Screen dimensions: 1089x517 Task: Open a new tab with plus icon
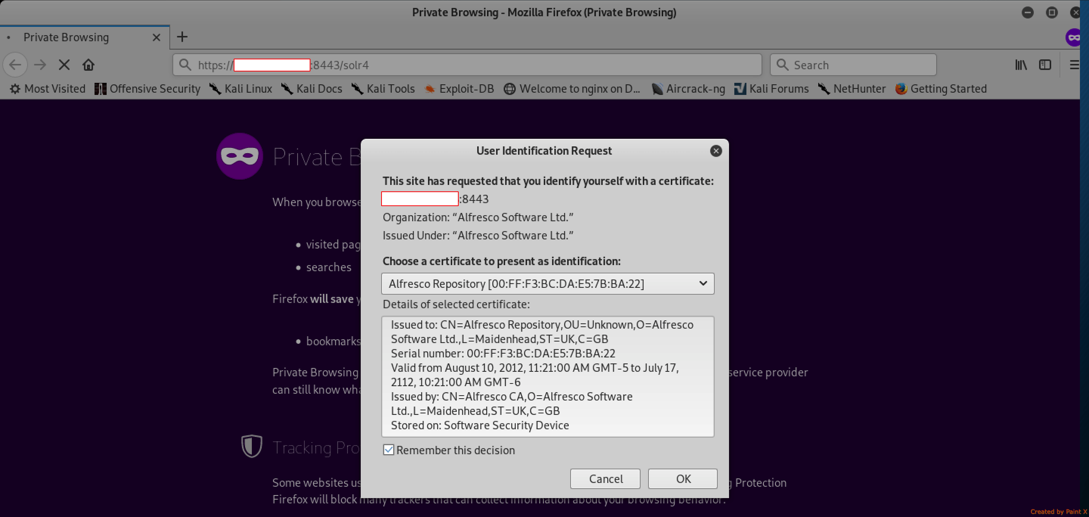(x=182, y=37)
